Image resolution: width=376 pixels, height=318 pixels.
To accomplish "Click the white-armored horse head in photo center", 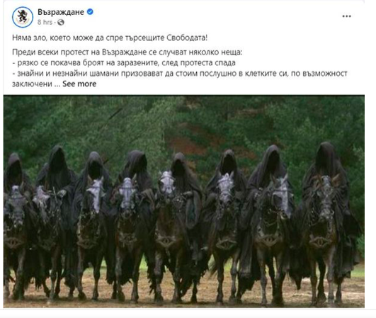I will point(167,183).
